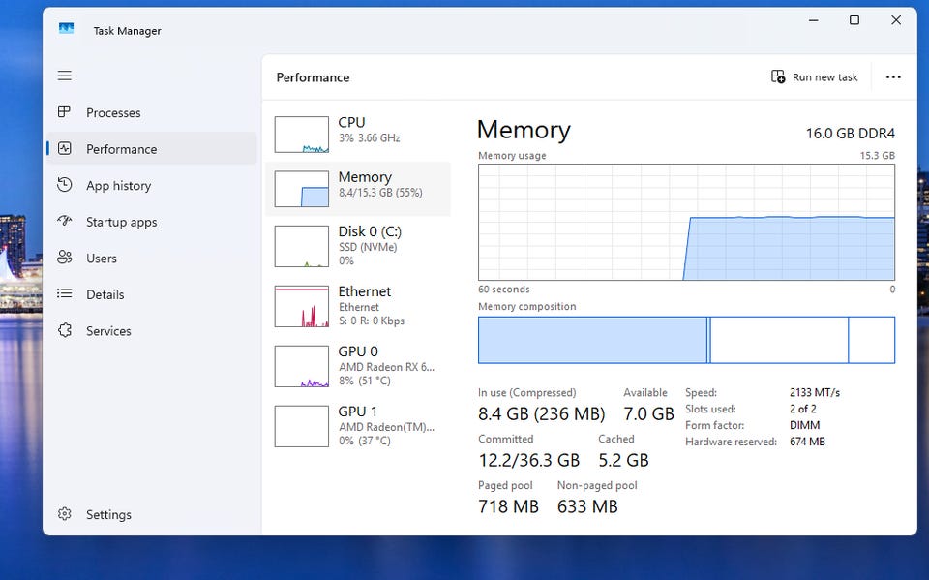Click the App history clock icon
Image resolution: width=929 pixels, height=580 pixels.
click(65, 185)
